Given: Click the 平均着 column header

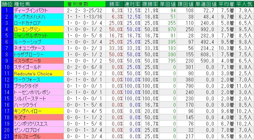Looking at the screenshot, I should tap(226, 4).
